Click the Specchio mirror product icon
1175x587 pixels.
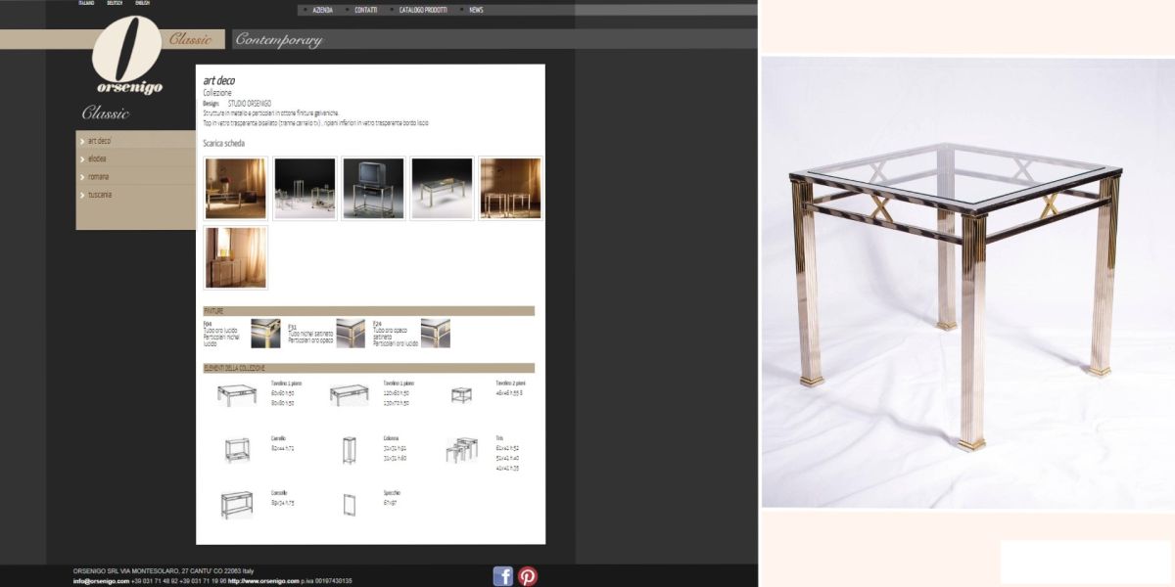pos(349,504)
